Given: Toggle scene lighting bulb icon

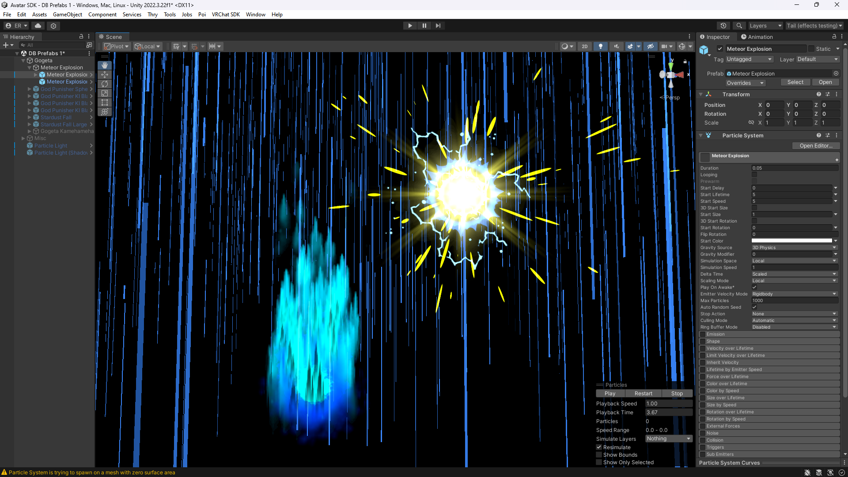Looking at the screenshot, I should pos(600,46).
